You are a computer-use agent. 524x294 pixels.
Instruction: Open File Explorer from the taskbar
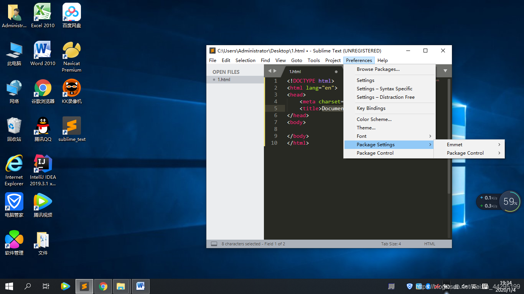coord(121,286)
